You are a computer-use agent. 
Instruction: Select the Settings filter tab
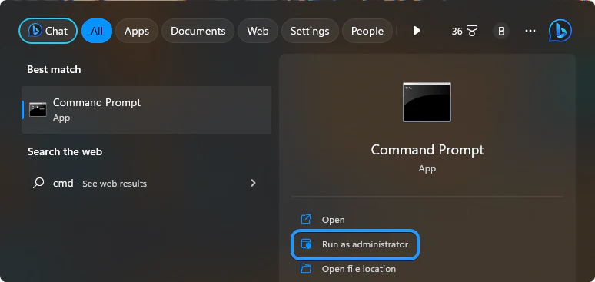point(310,31)
